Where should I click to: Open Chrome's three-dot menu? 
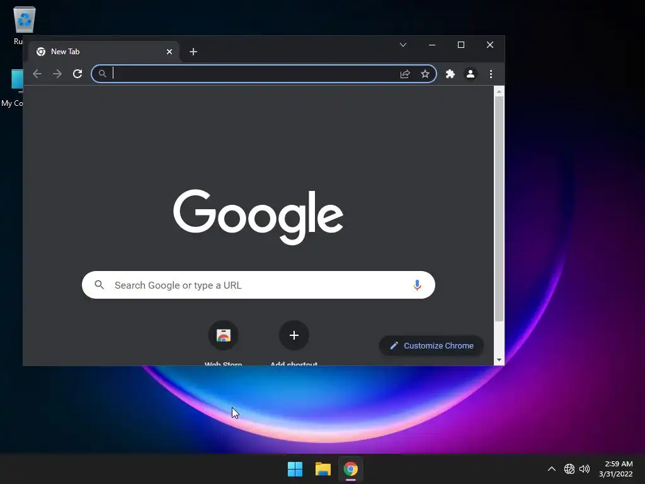(x=491, y=74)
